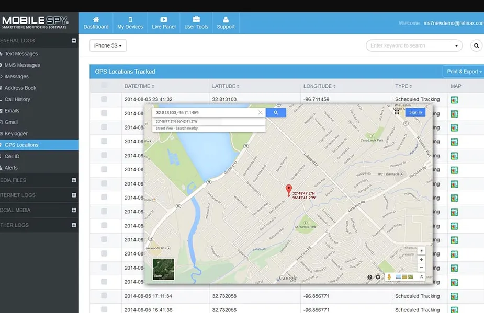484x313 pixels.
Task: Collapse the General Logs section
Action: click(74, 40)
